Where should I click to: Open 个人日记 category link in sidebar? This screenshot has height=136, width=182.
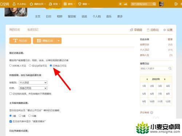click(x=145, y=50)
